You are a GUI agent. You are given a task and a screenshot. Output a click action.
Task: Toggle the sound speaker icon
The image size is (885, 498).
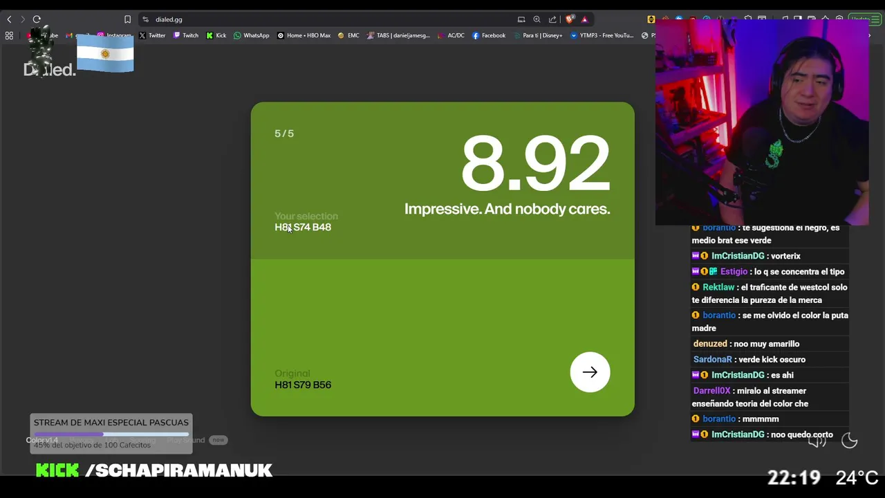[817, 441]
